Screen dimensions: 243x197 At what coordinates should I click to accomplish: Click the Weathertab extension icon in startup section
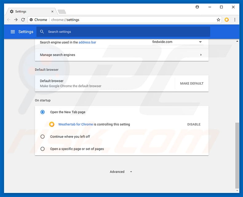[x=52, y=124]
